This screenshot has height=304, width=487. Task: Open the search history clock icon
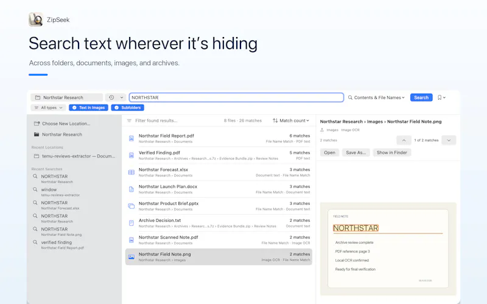tap(111, 97)
